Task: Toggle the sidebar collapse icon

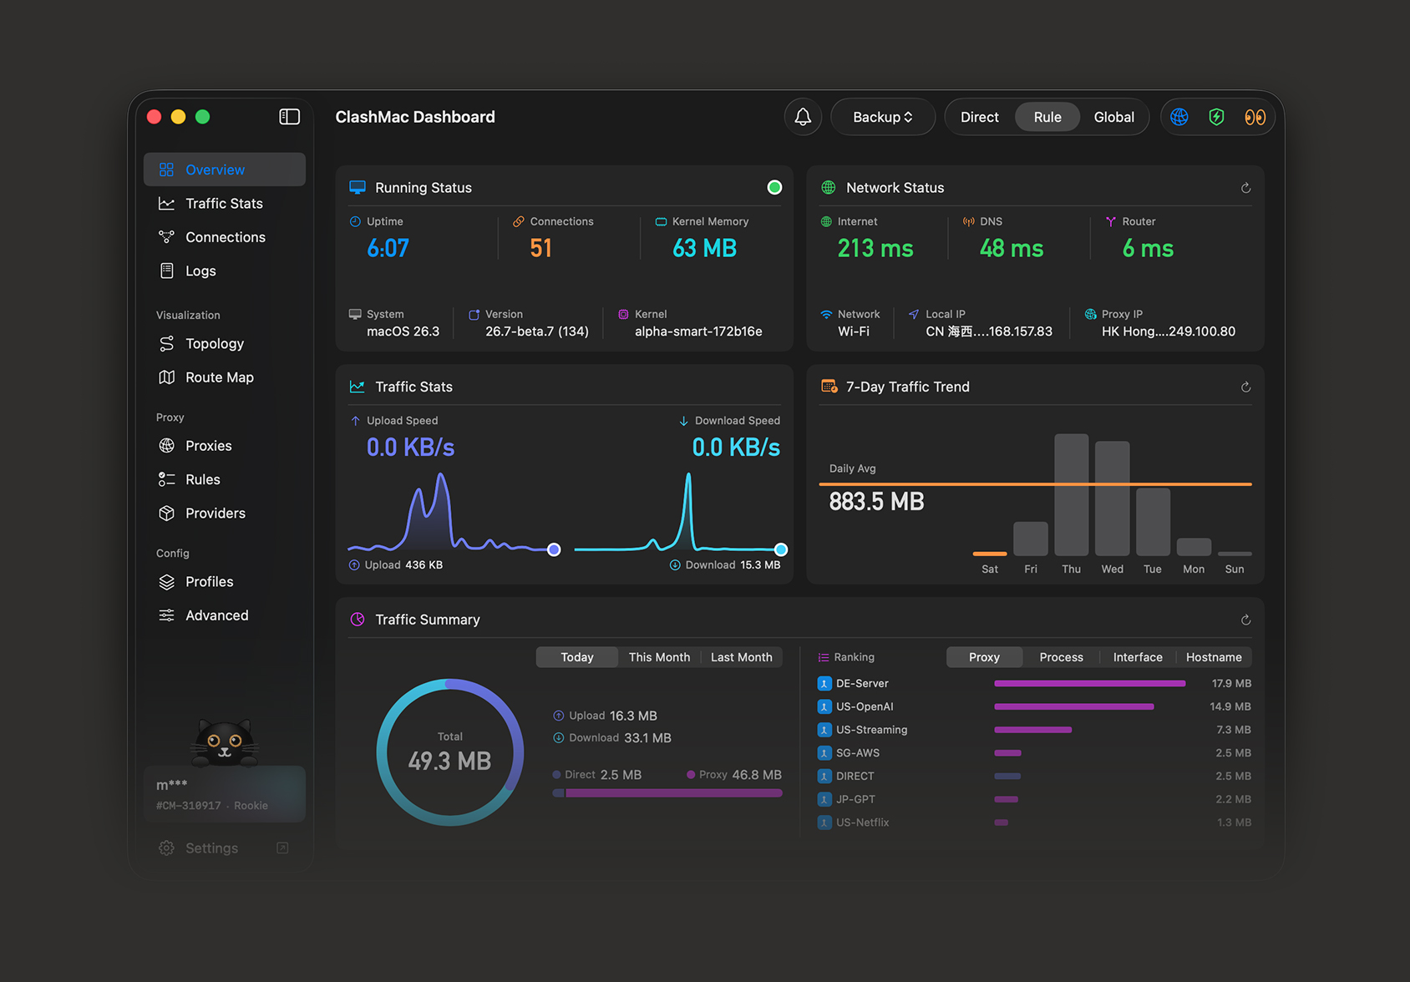Action: pyautogui.click(x=289, y=117)
